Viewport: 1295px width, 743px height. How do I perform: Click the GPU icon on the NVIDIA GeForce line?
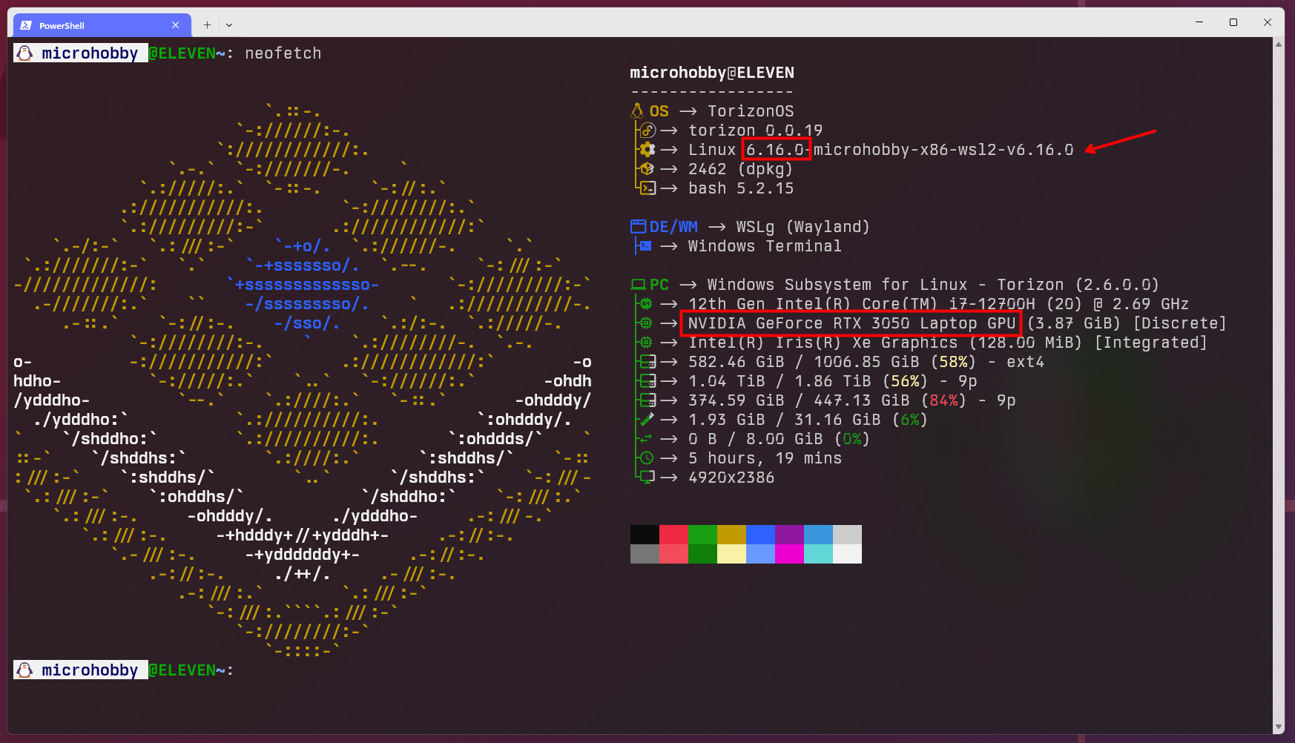(646, 323)
